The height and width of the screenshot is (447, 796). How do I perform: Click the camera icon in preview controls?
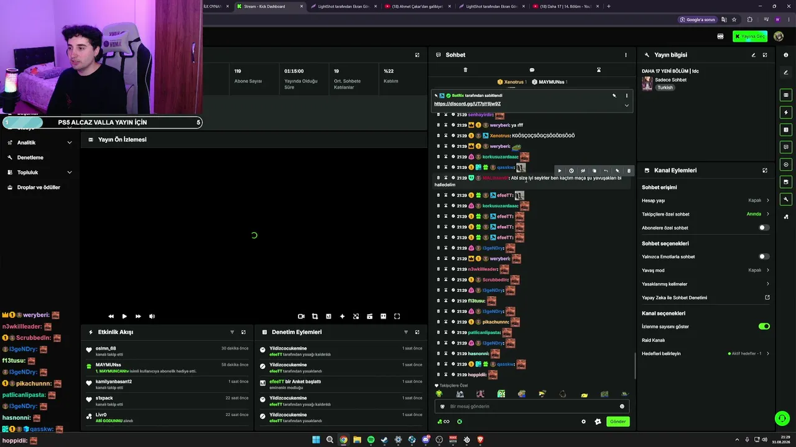tap(301, 317)
